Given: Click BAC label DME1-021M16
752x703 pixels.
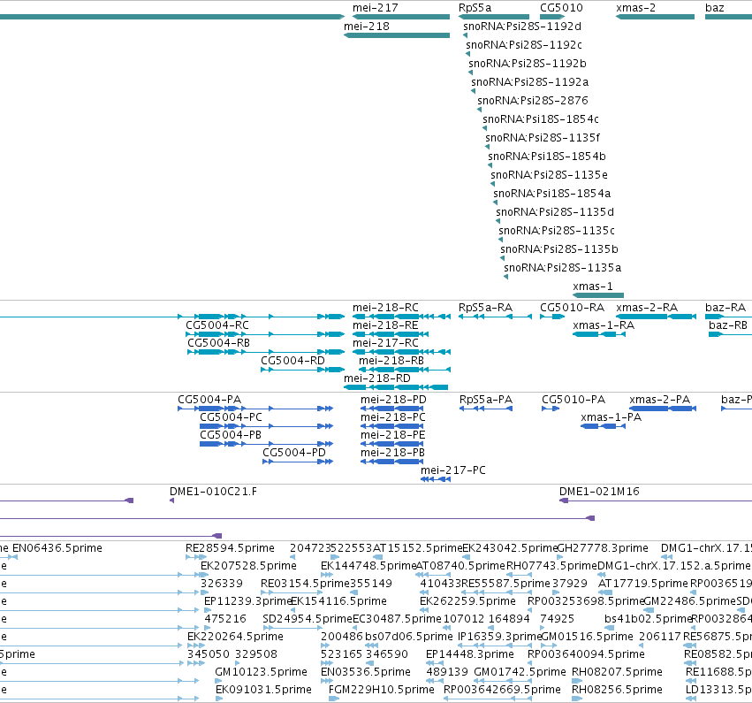Looking at the screenshot, I should tap(599, 492).
